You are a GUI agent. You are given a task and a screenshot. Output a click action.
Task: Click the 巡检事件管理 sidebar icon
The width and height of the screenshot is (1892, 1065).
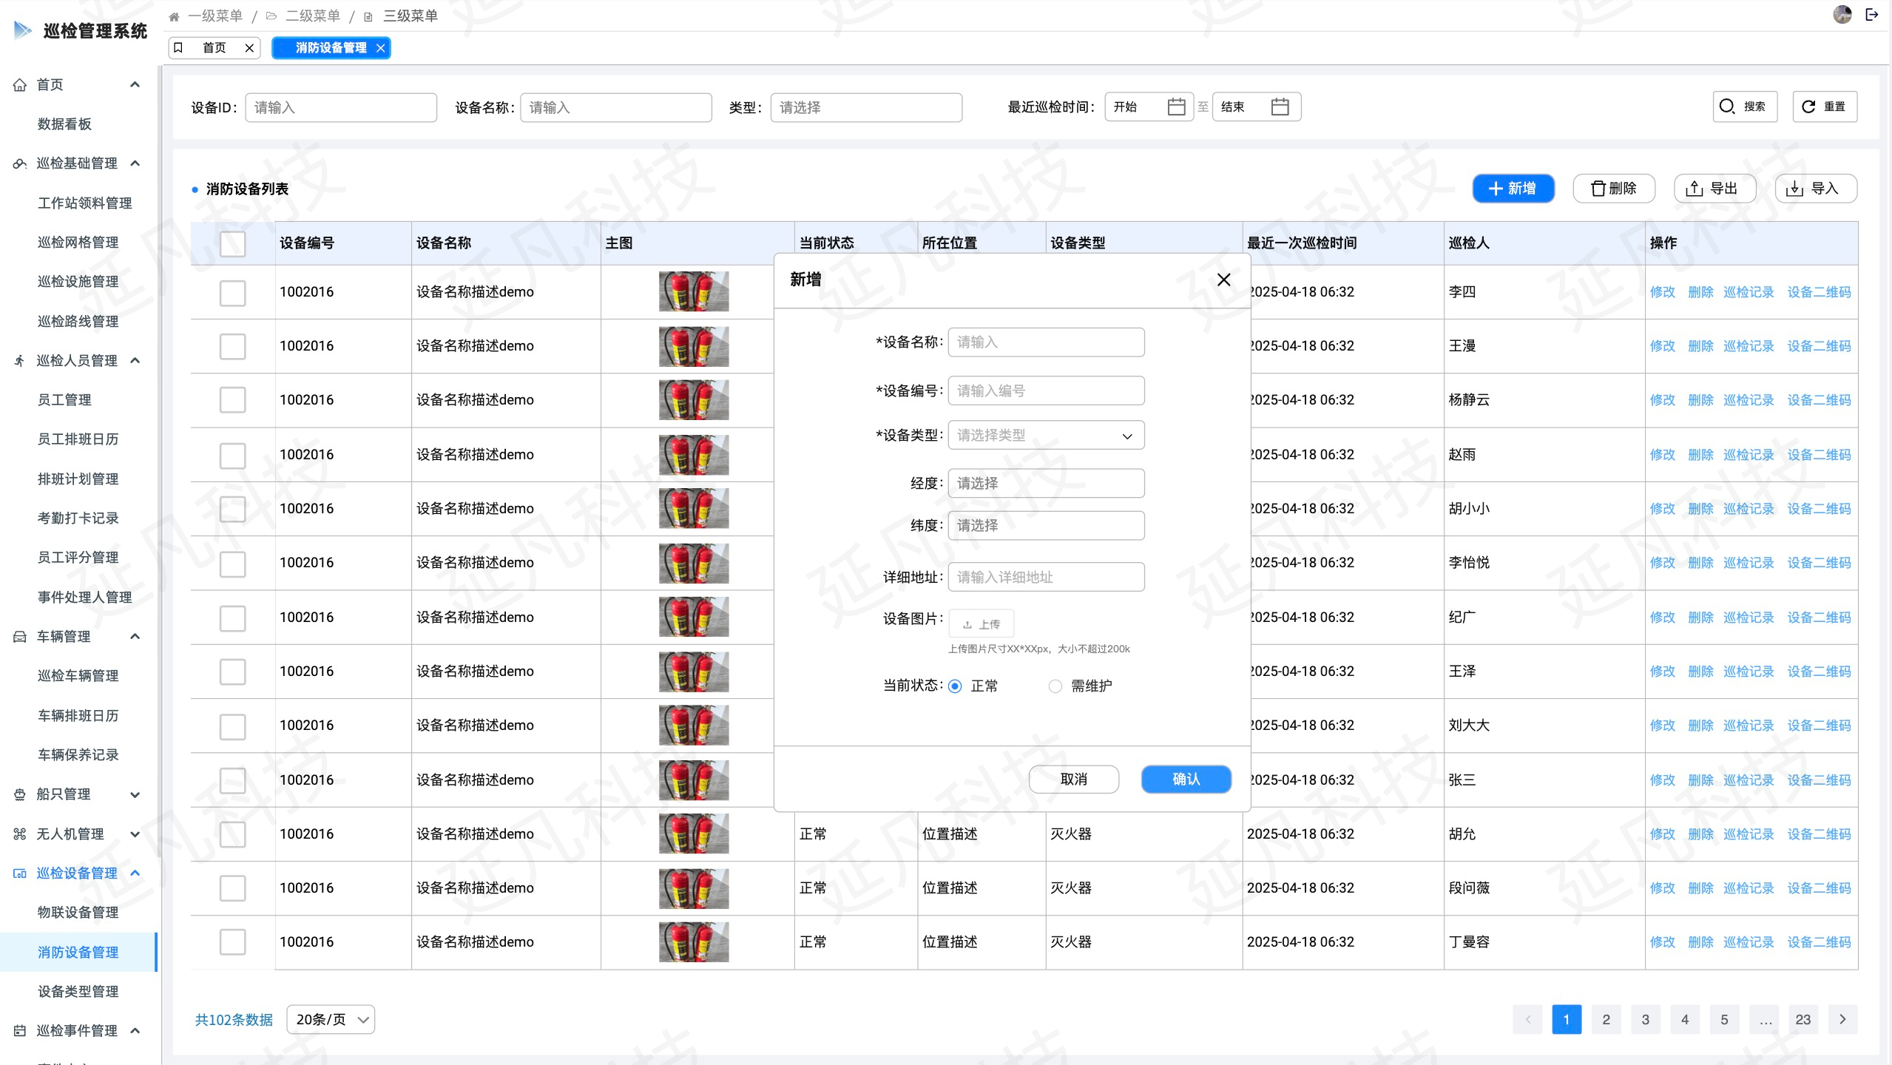(20, 1030)
